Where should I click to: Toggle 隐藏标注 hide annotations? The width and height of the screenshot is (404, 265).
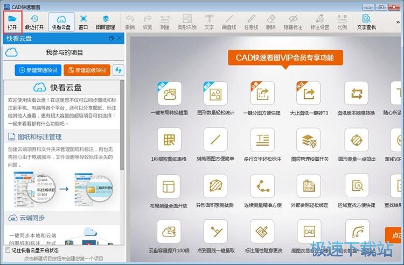[293, 22]
